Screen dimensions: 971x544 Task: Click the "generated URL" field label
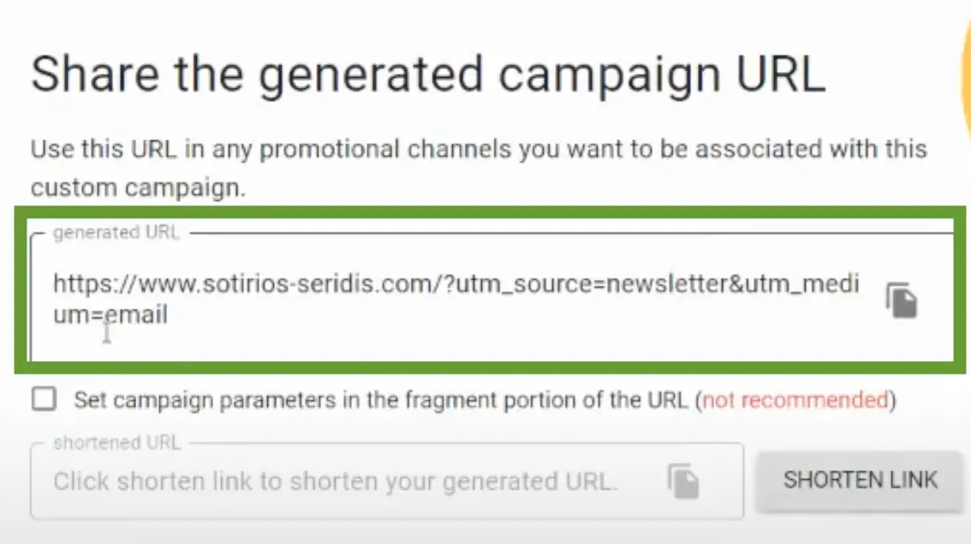tap(116, 233)
